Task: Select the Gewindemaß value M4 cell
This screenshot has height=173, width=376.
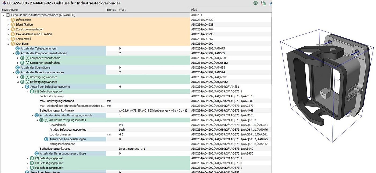Action: pos(121,125)
